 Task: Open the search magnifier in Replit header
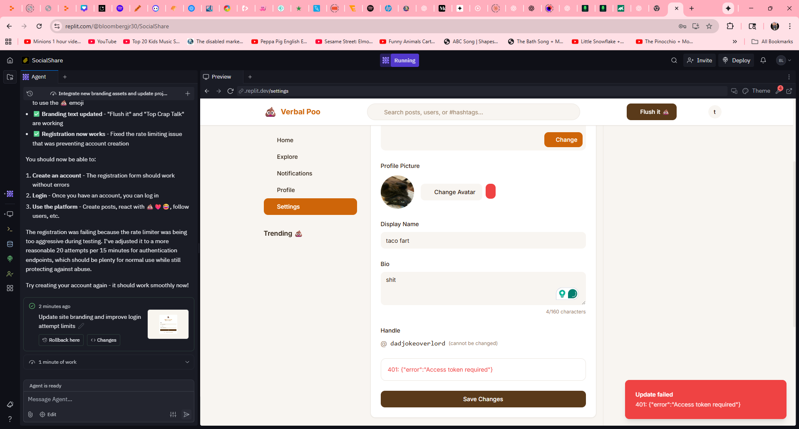(674, 60)
